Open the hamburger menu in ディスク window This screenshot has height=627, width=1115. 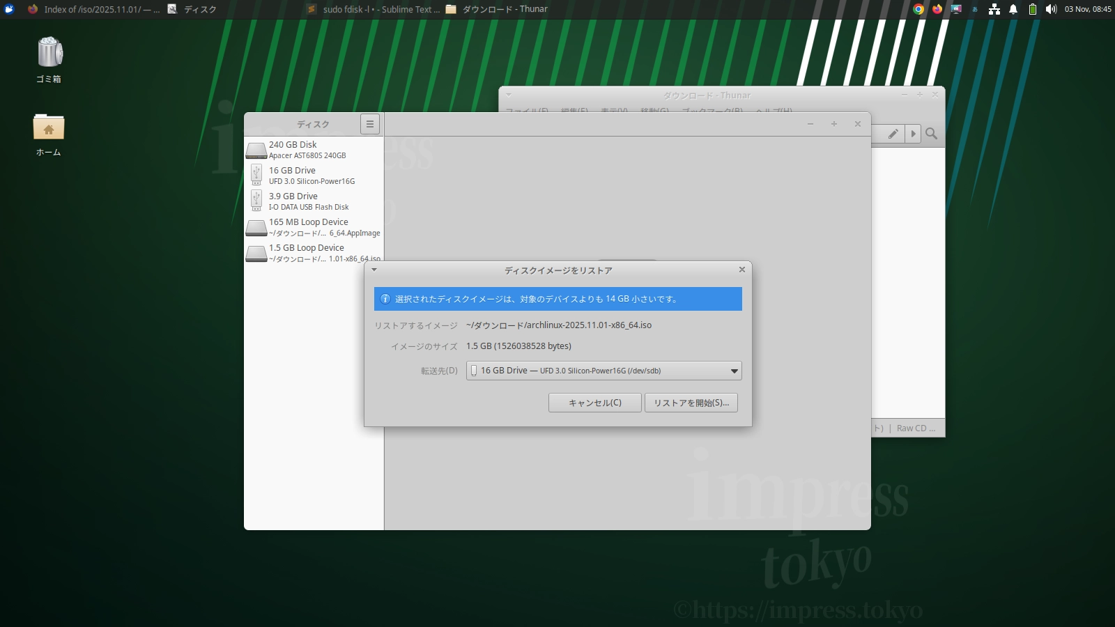370,124
